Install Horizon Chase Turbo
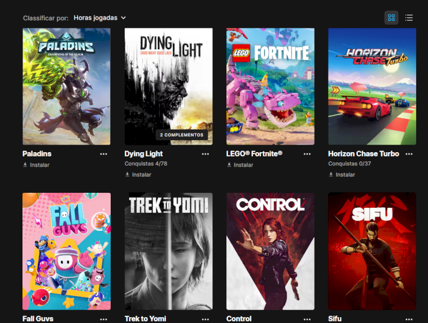428x323 pixels. click(342, 175)
